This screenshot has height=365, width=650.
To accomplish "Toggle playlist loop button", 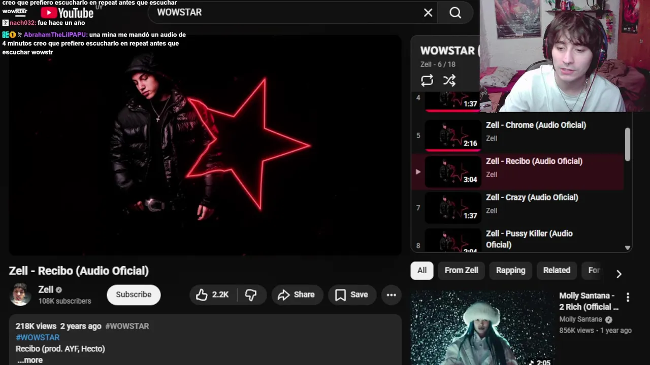I will (x=427, y=80).
